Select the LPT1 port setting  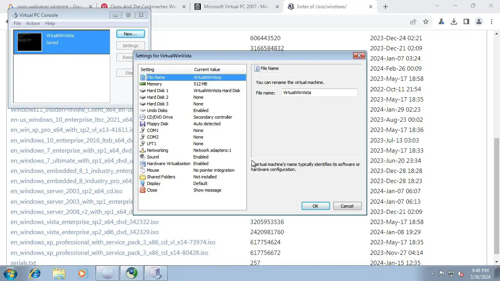(192, 144)
